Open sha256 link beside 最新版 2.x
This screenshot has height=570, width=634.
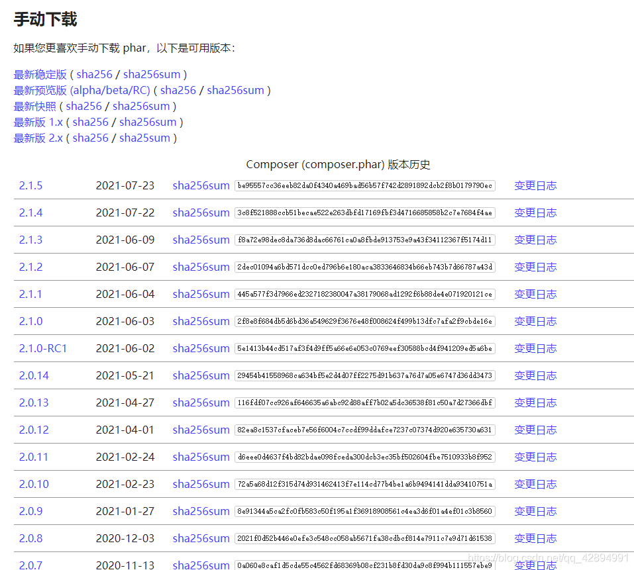coord(91,138)
